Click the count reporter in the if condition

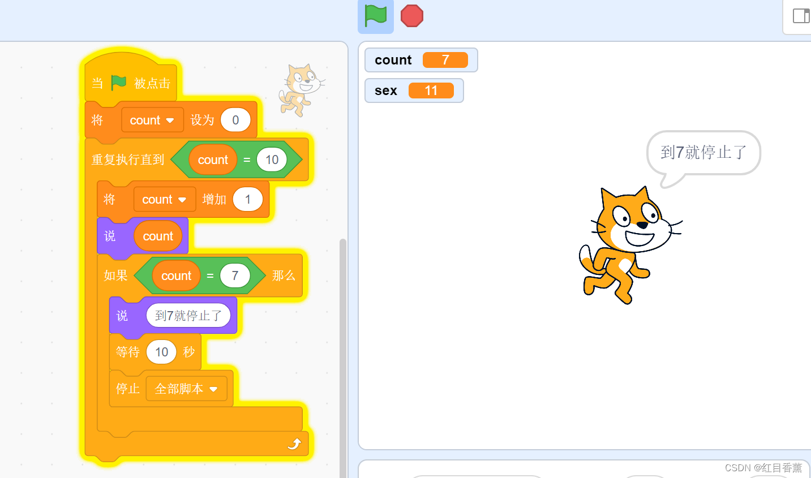(177, 275)
